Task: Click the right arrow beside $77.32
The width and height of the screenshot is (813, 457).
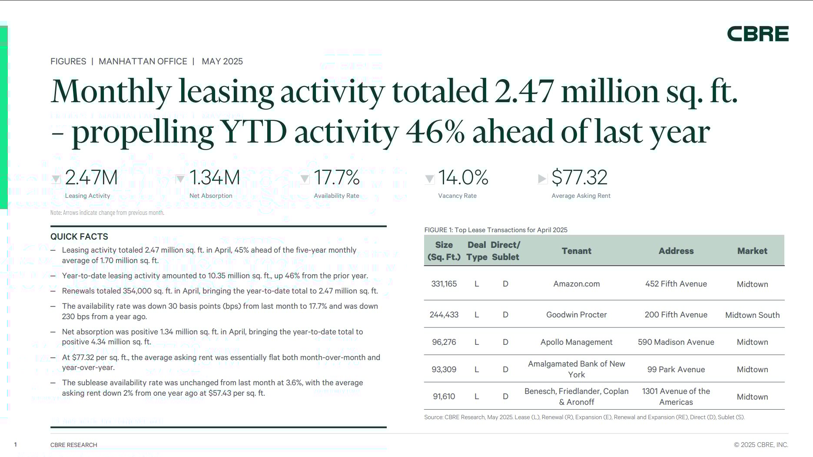Action: (542, 179)
